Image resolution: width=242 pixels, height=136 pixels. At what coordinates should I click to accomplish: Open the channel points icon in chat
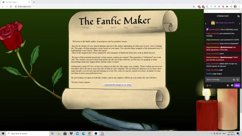click(208, 85)
